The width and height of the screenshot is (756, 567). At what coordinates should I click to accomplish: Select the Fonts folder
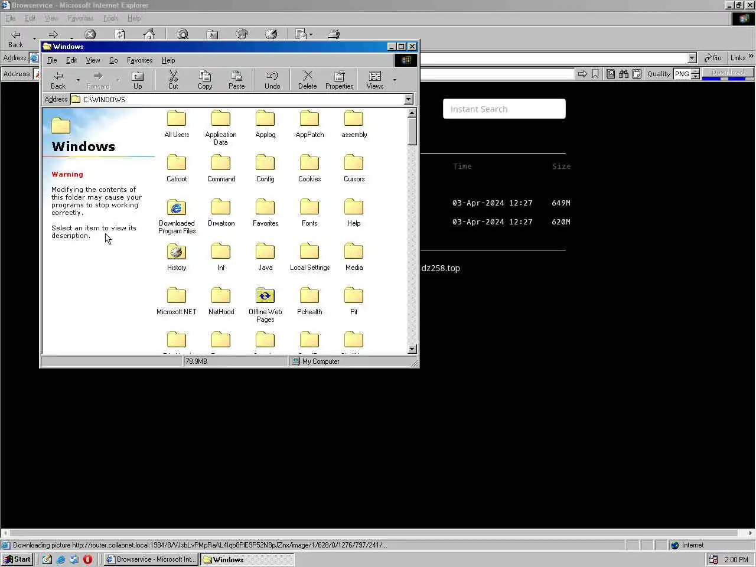pyautogui.click(x=309, y=213)
